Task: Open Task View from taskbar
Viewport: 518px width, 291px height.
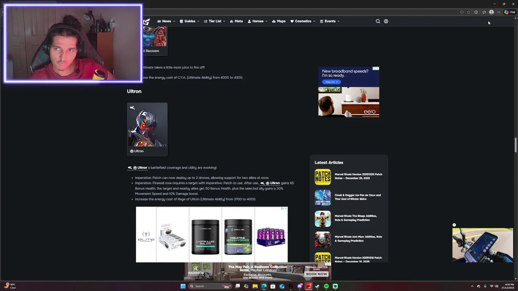Action: 238,286
